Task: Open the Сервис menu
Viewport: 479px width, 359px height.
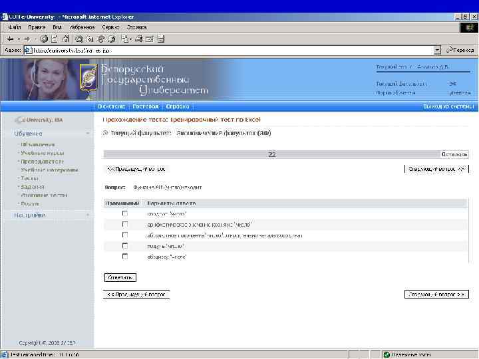Action: (x=110, y=27)
